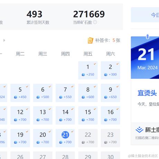Click the 补签卡: 5张 text
Viewport: 159px width, 159px height.
point(107,40)
